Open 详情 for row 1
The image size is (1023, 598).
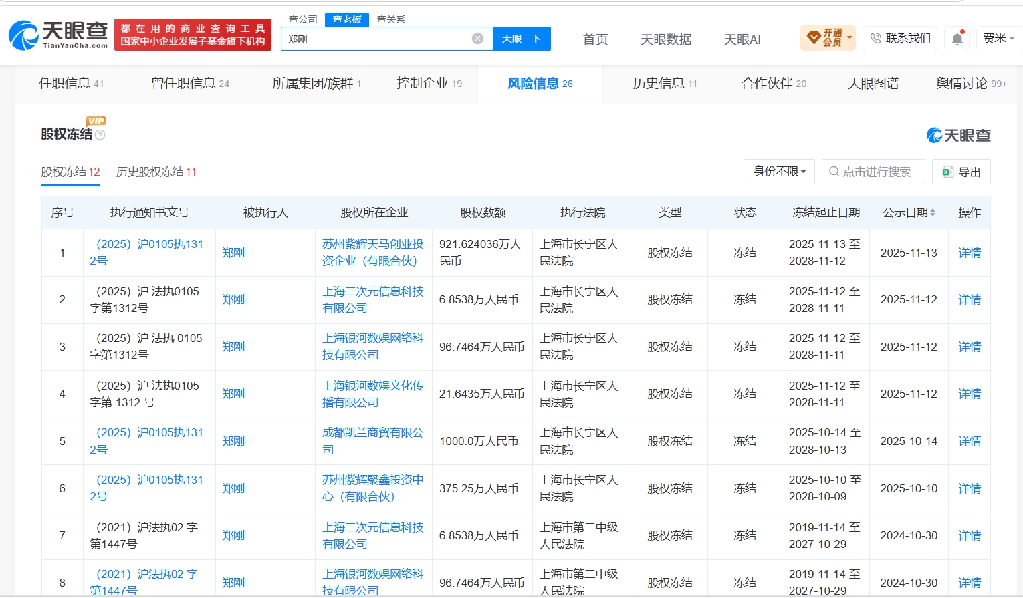pos(970,253)
